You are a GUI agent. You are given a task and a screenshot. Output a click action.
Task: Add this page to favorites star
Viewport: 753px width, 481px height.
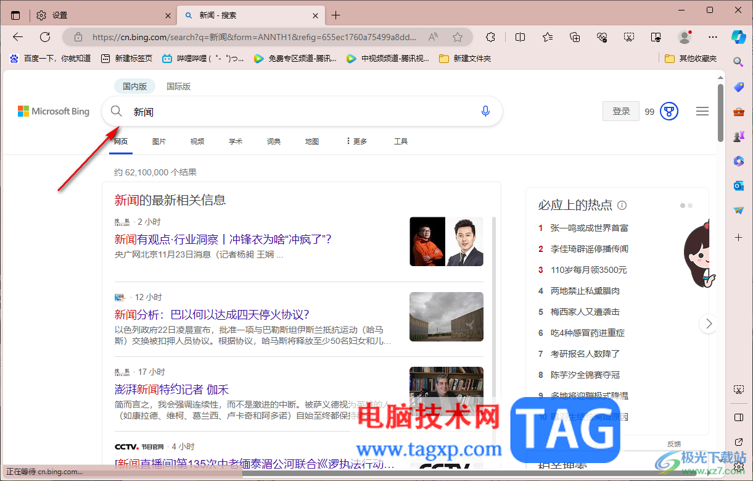point(458,37)
